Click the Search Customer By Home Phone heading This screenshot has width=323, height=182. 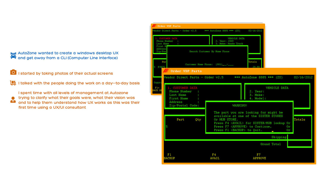pyautogui.click(x=209, y=52)
